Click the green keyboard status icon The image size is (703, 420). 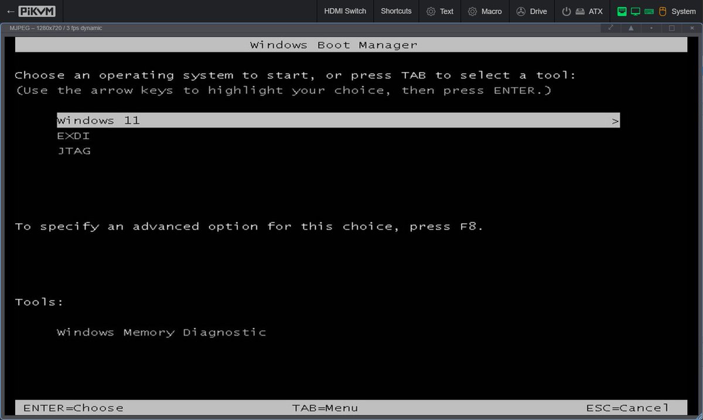click(x=649, y=11)
